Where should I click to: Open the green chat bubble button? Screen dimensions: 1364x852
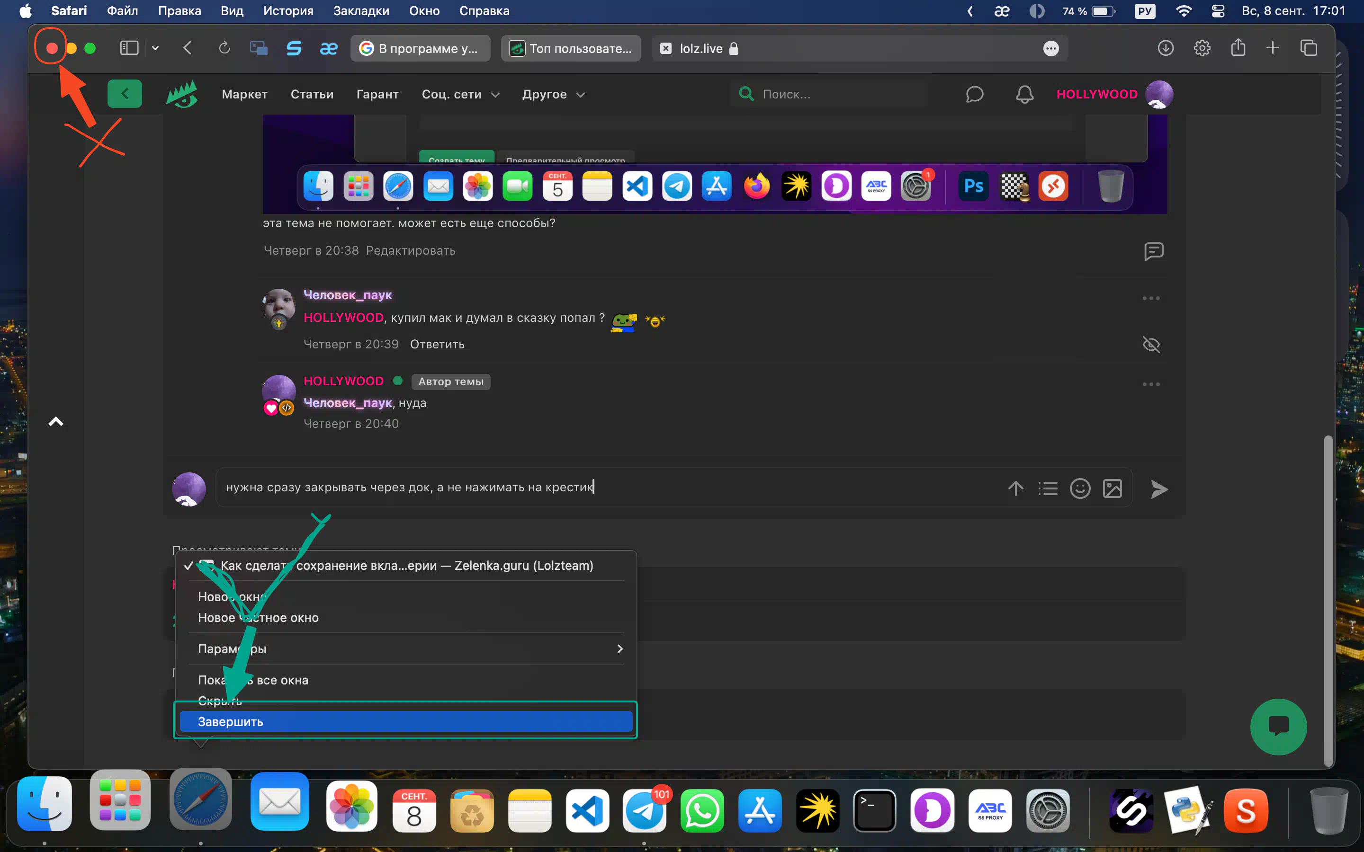tap(1278, 727)
